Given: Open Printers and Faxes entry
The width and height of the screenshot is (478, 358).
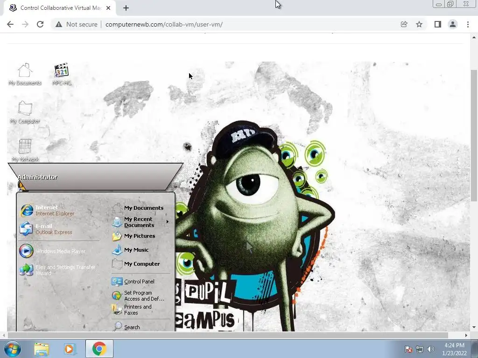Looking at the screenshot, I should (132, 310).
